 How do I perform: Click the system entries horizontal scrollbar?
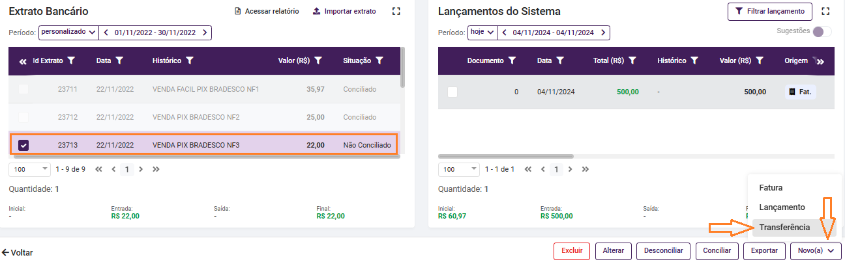pos(506,156)
